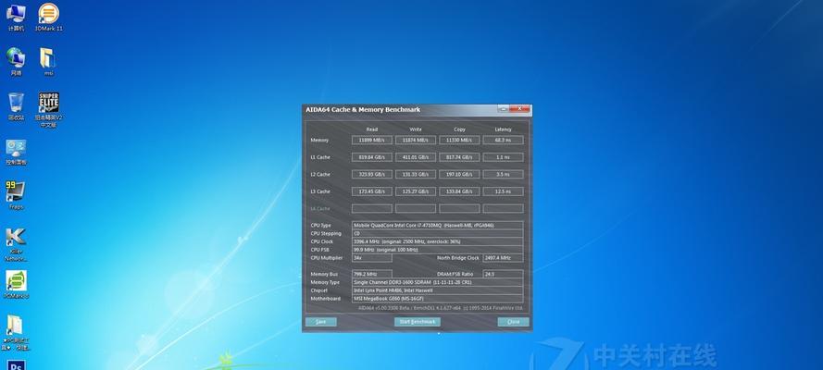823x370 pixels.
Task: Open the msi folder on the desktop
Action: (x=48, y=61)
